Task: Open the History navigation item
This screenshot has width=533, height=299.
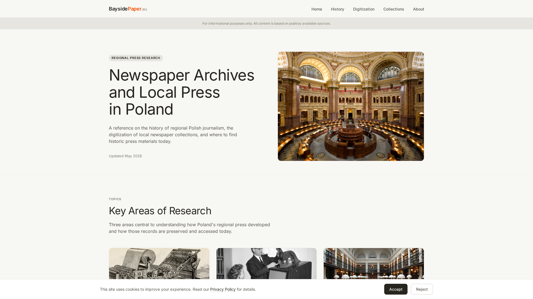Action: coord(337,9)
